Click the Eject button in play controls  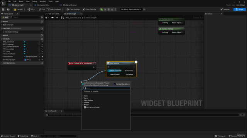112,9
